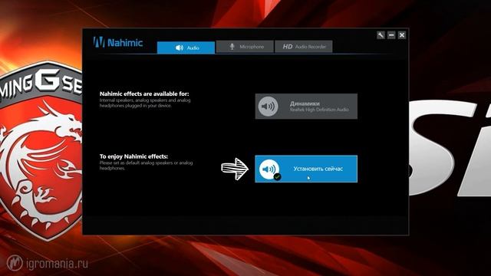Open the Audio tab
This screenshot has width=491, height=276.
click(x=186, y=48)
